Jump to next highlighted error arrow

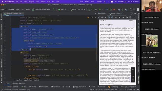click(x=95, y=17)
